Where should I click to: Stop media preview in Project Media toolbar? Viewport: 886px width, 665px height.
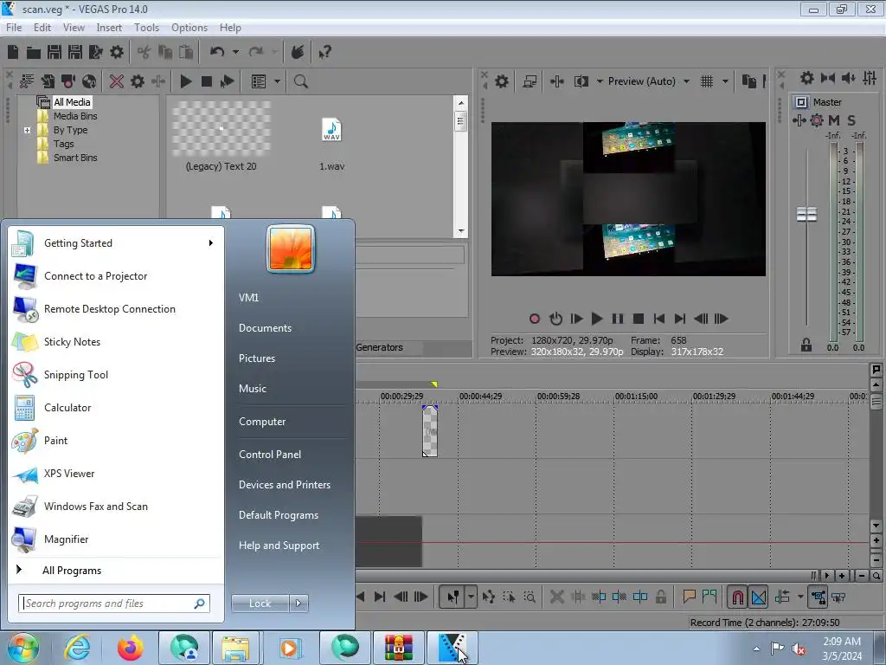tap(206, 81)
